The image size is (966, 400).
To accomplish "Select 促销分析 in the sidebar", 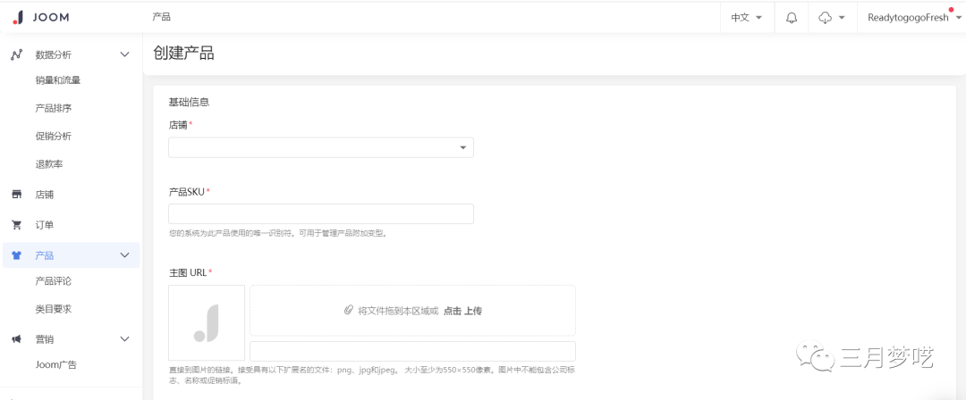I will (x=54, y=137).
